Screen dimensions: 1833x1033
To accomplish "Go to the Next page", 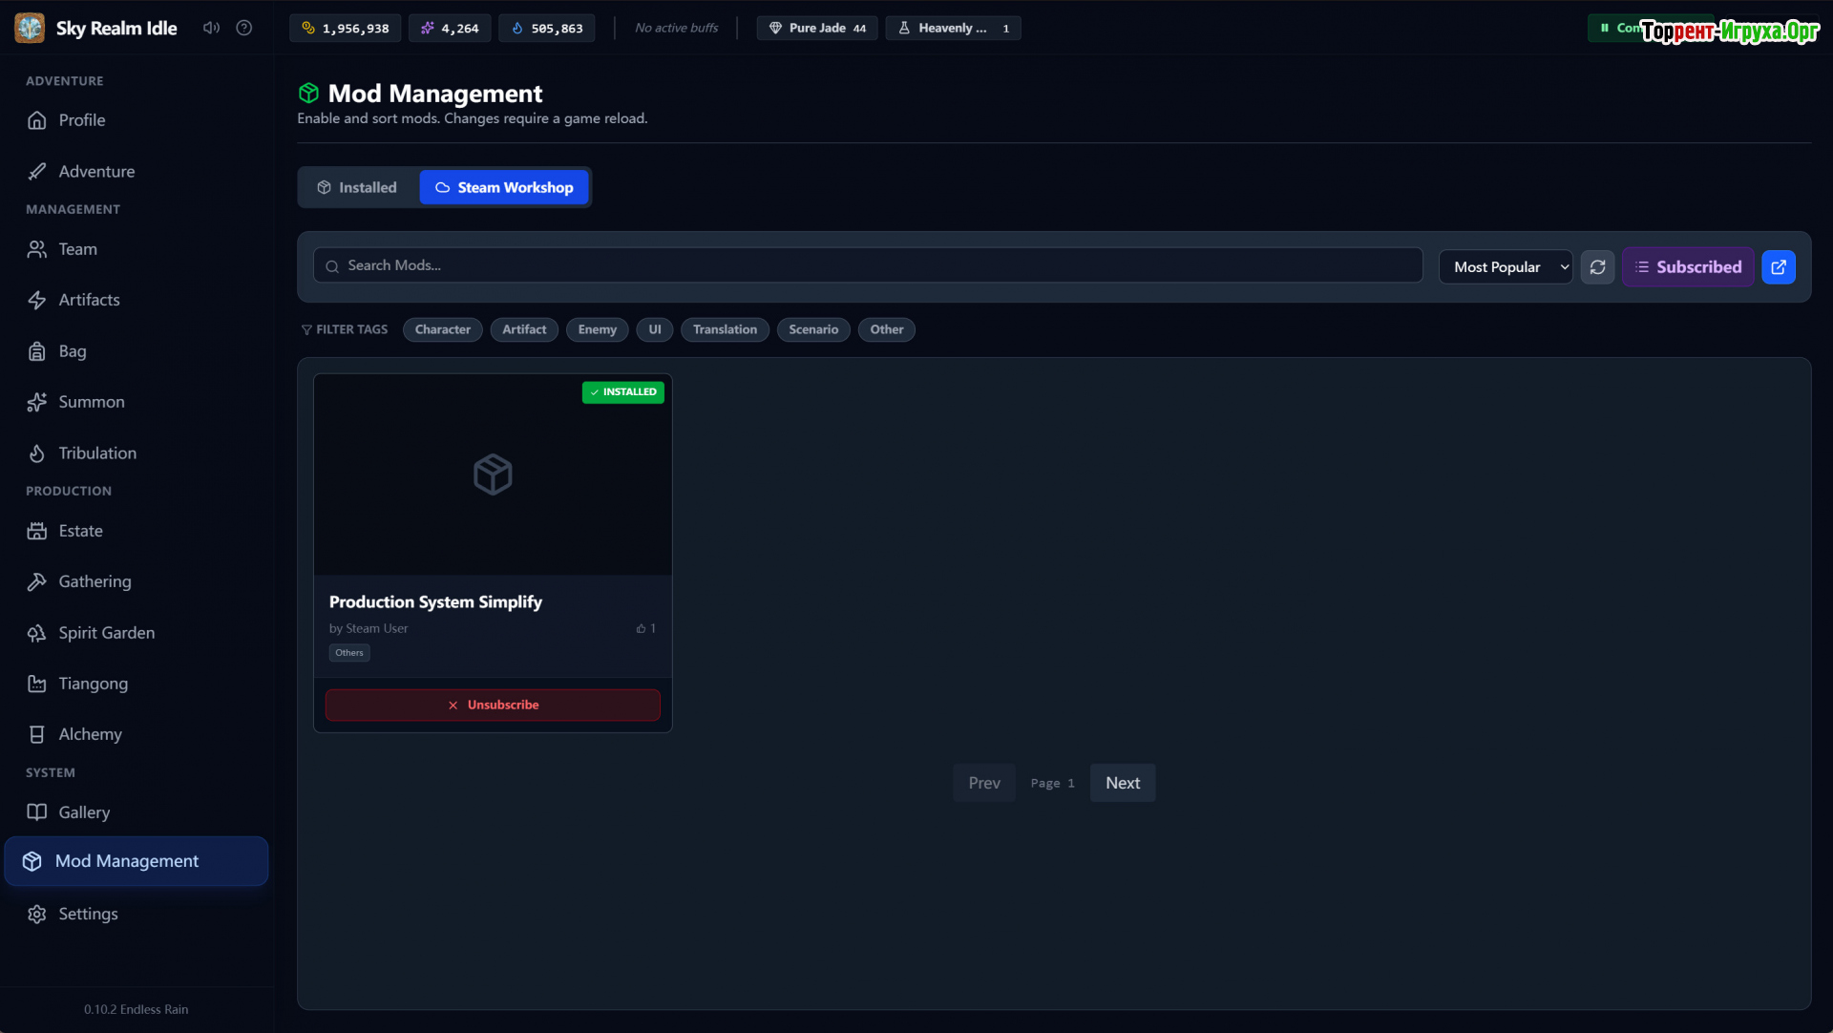I will (1123, 783).
